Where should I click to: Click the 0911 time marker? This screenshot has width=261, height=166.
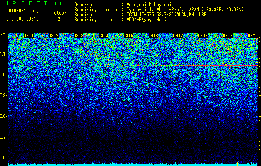tap(29, 36)
